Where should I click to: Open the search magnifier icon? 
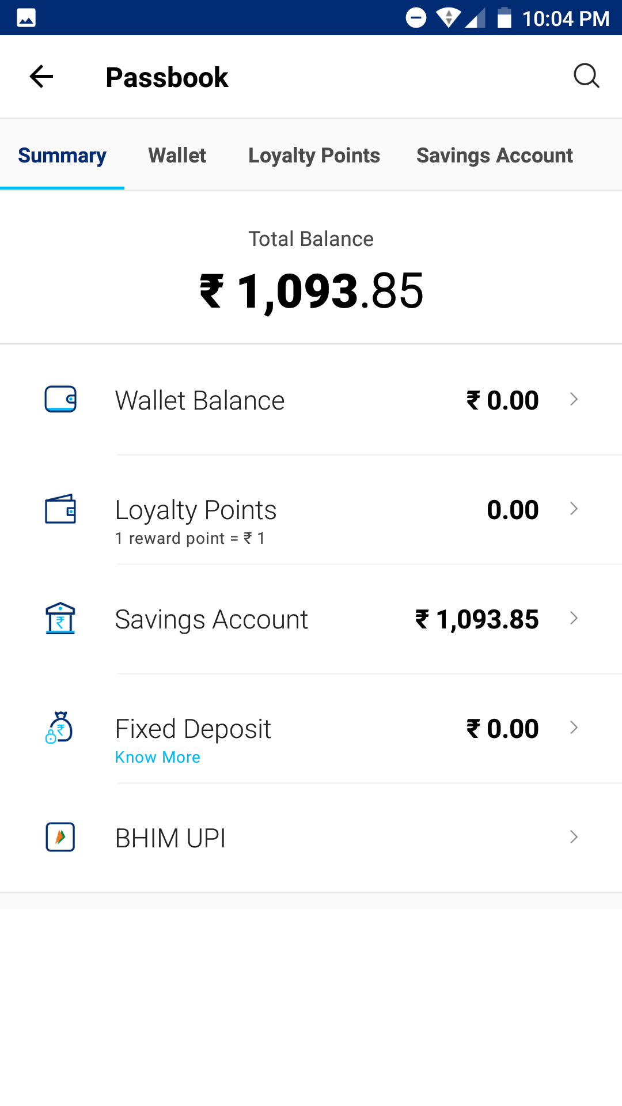[x=586, y=76]
